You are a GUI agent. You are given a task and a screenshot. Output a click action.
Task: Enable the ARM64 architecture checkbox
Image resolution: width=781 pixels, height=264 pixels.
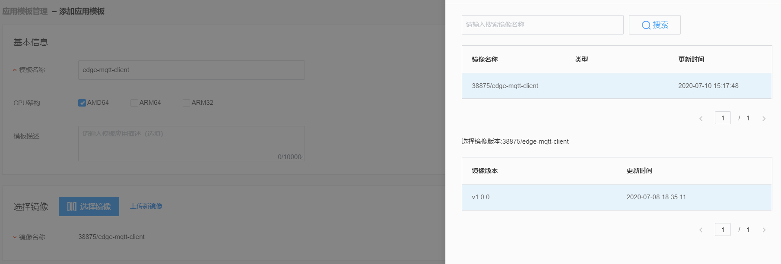click(134, 103)
